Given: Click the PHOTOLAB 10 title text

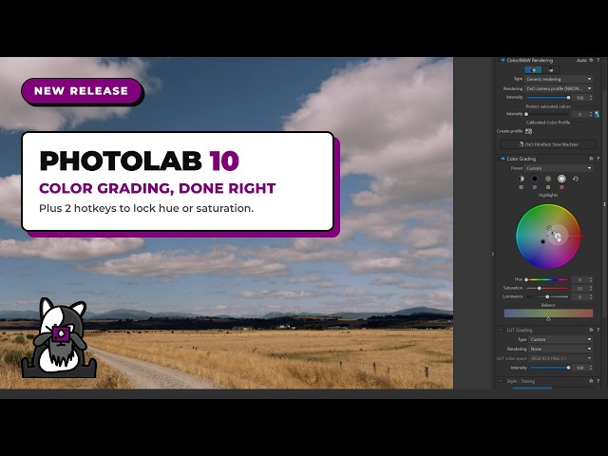Looking at the screenshot, I should click(139, 161).
